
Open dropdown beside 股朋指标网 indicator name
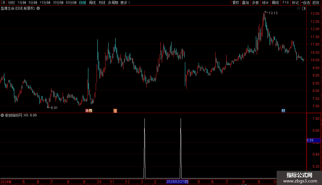click(2, 116)
